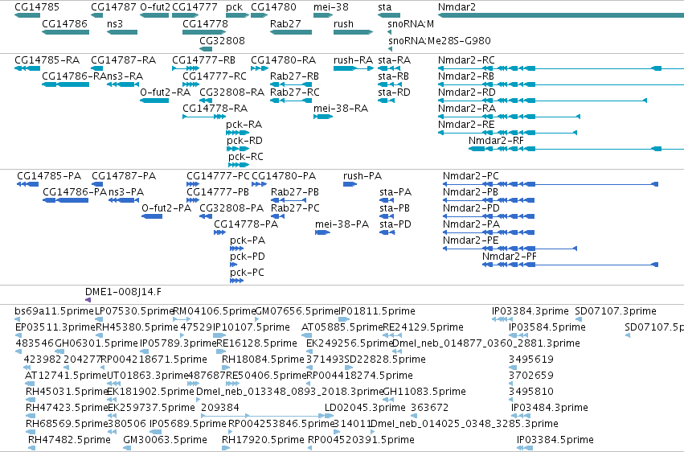Select the snoRNA:Me28S-G980 label
Screen dimensions: 684x452
(x=440, y=40)
